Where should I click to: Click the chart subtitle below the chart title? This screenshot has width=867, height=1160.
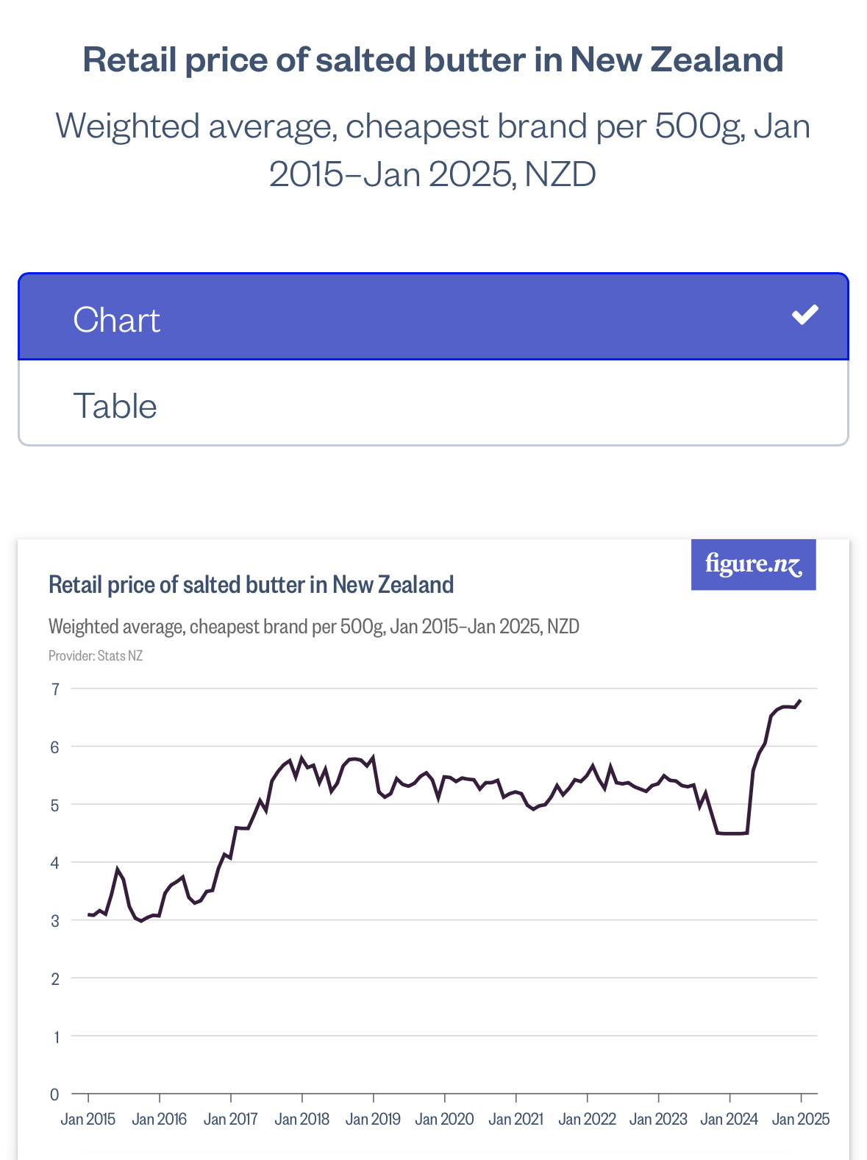coord(314,627)
